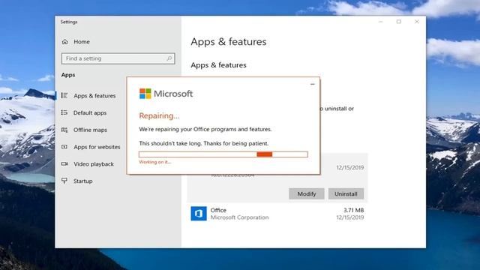Click the Modify button
This screenshot has height=270, width=480.
tap(307, 193)
